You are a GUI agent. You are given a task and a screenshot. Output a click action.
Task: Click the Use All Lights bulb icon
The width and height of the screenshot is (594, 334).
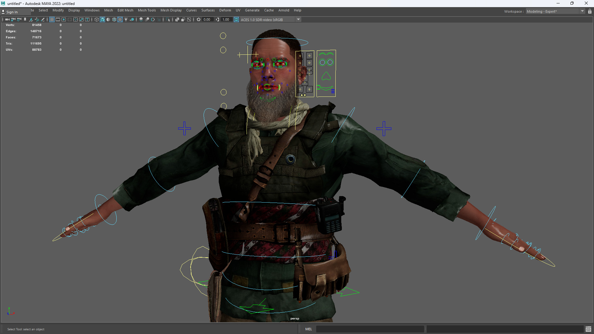[126, 19]
